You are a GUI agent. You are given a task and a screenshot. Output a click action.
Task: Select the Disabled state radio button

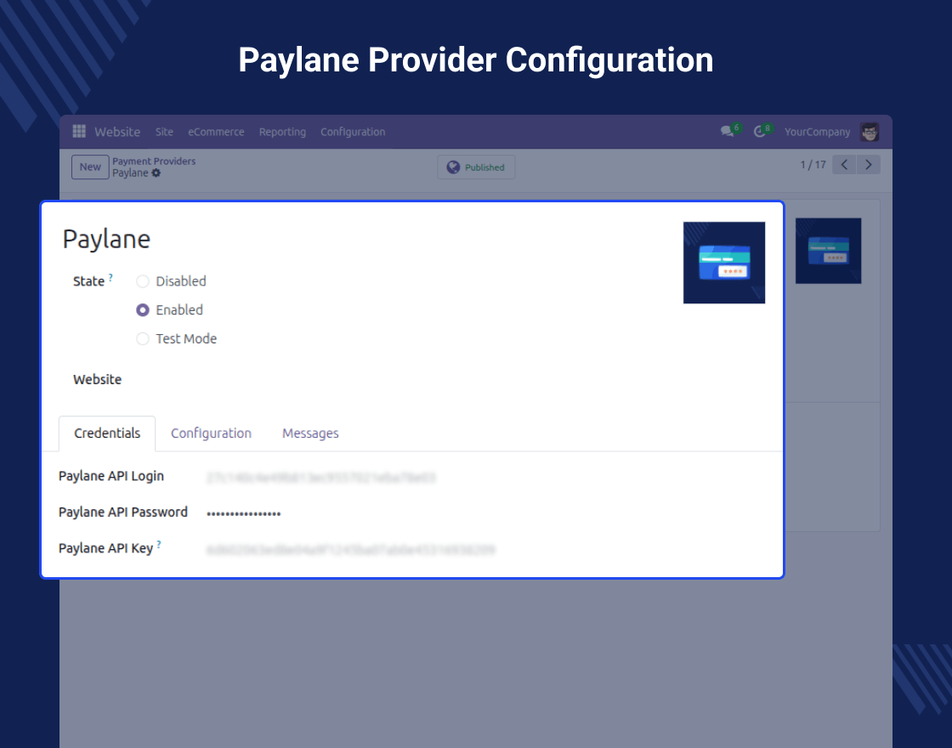pos(143,281)
